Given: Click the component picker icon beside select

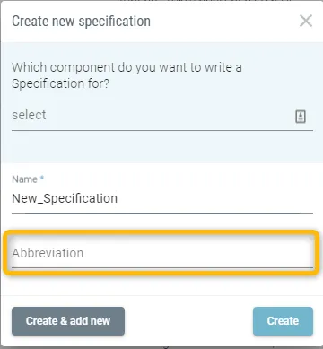Looking at the screenshot, I should pyautogui.click(x=301, y=117).
